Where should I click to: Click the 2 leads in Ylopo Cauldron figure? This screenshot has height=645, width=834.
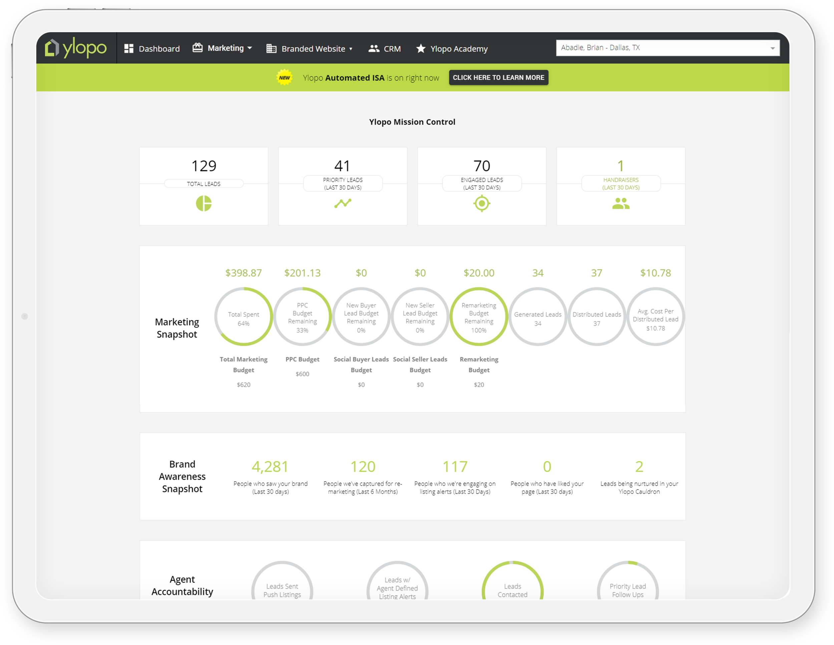point(639,466)
